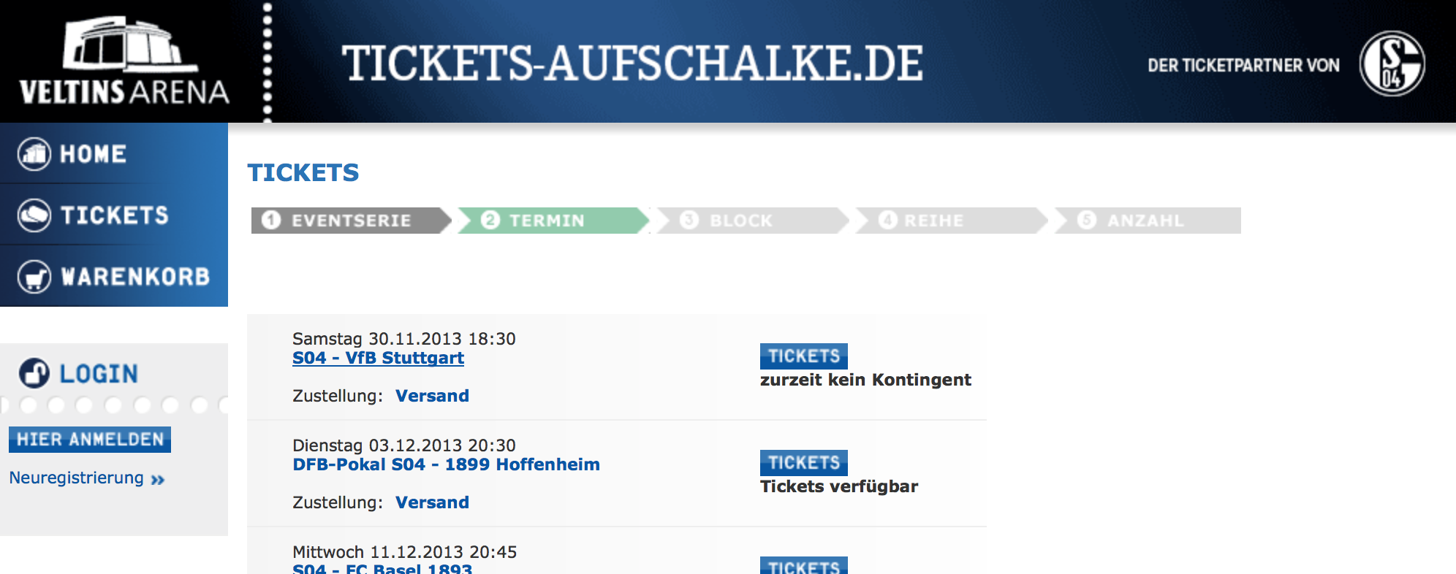Viewport: 1456px width, 574px height.
Task: Click the Veltins Arena logo
Action: (x=124, y=62)
